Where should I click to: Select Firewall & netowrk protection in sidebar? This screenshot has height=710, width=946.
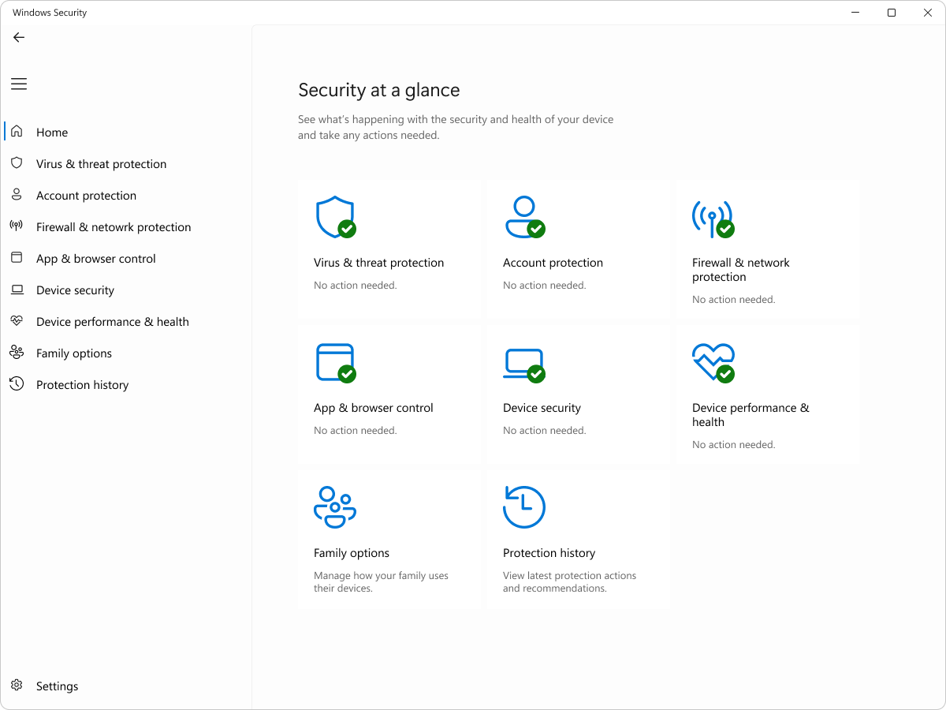[x=114, y=226]
